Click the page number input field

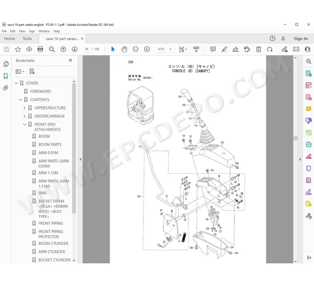click(x=86, y=49)
